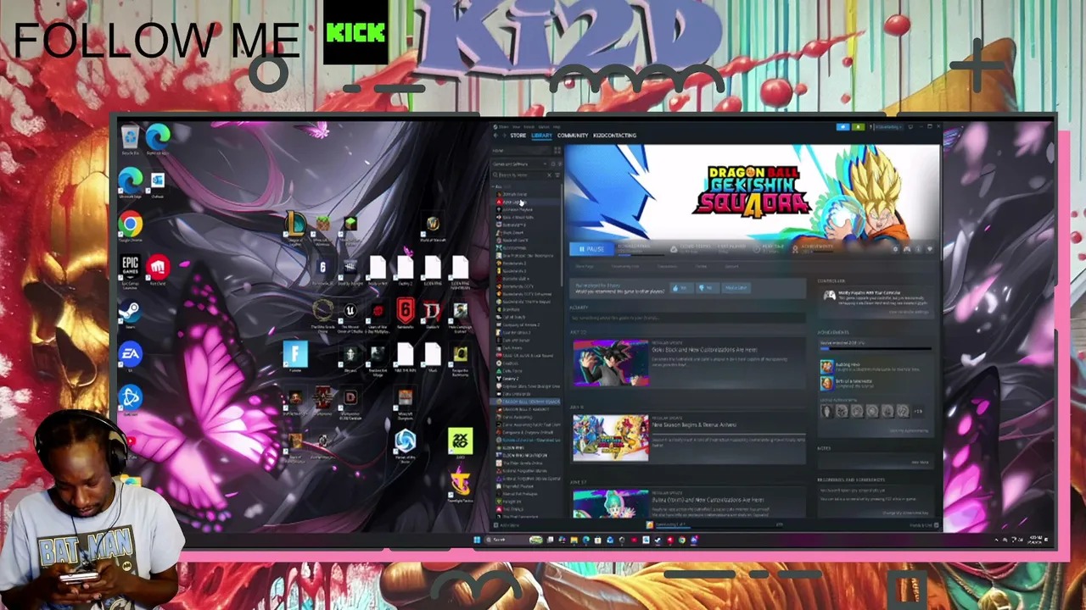Go back with Steam's back arrow
Image resolution: width=1086 pixels, height=610 pixels.
pyautogui.click(x=496, y=136)
